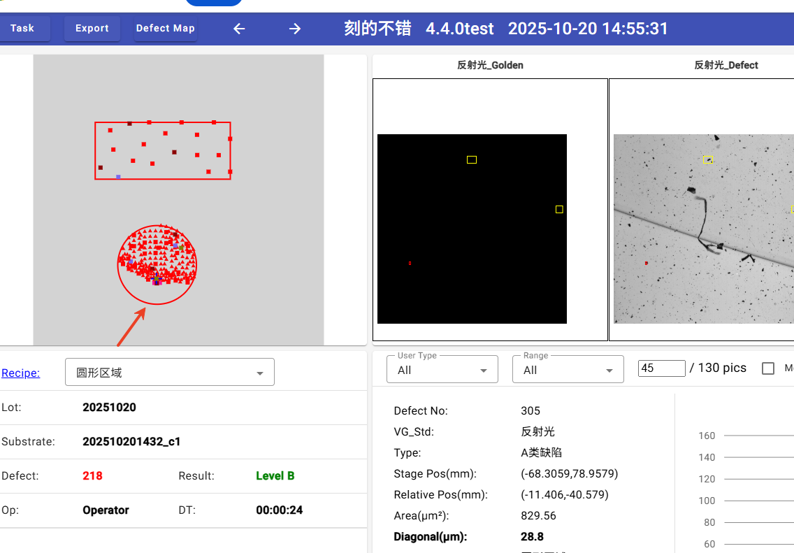
Task: Click the blue-purple defect marker in rectangle region
Action: click(118, 177)
